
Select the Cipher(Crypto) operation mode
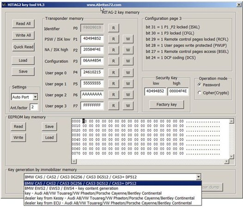click(x=213, y=93)
